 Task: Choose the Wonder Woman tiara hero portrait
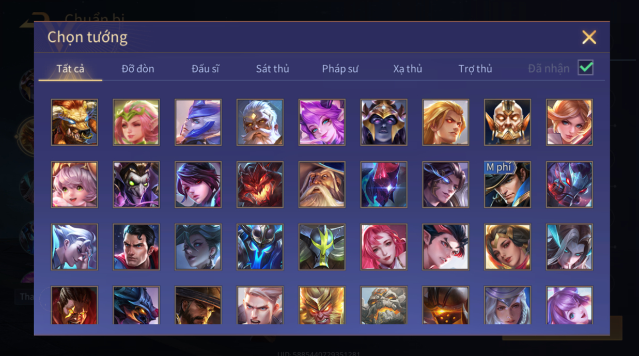(507, 247)
